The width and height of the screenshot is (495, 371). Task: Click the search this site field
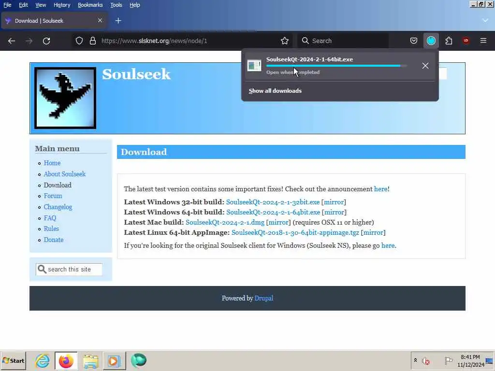(x=69, y=269)
